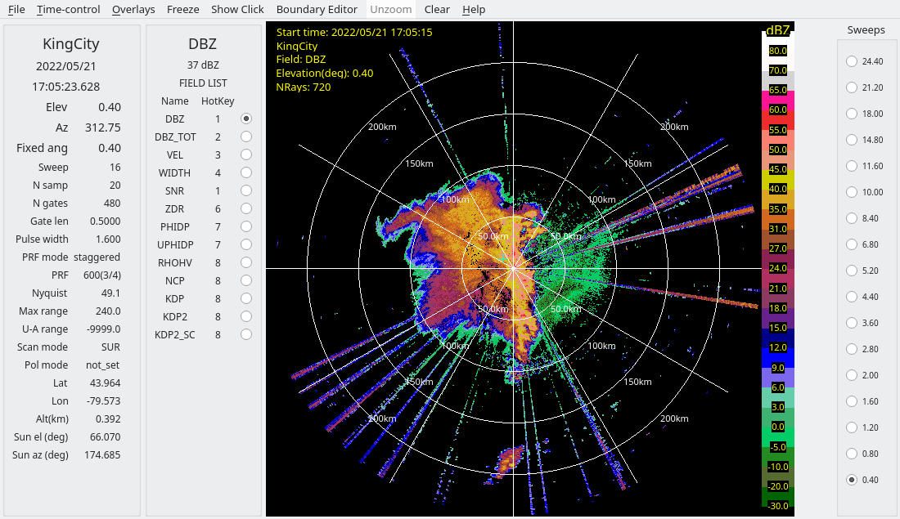Open the Boundary Editor
The height and width of the screenshot is (519, 900).
click(317, 10)
